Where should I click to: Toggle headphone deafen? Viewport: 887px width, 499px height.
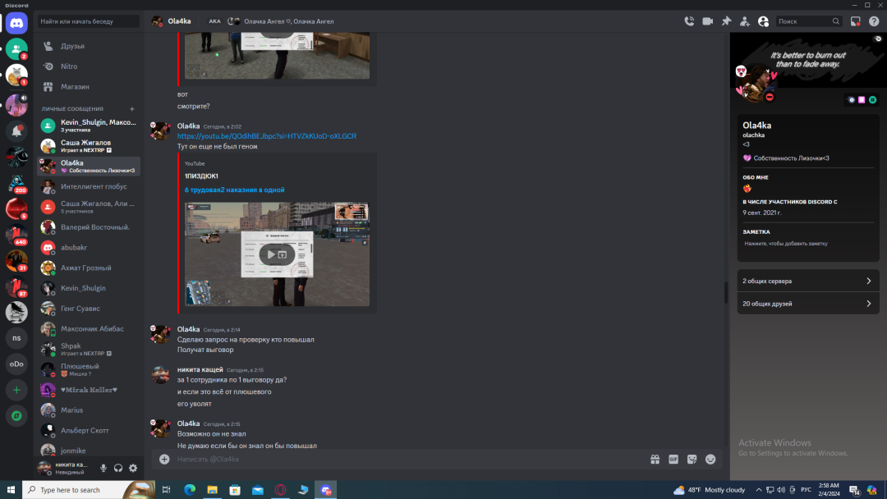tap(118, 468)
